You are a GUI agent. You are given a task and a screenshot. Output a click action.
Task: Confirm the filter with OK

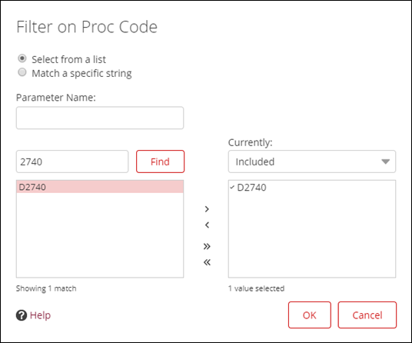(x=310, y=315)
